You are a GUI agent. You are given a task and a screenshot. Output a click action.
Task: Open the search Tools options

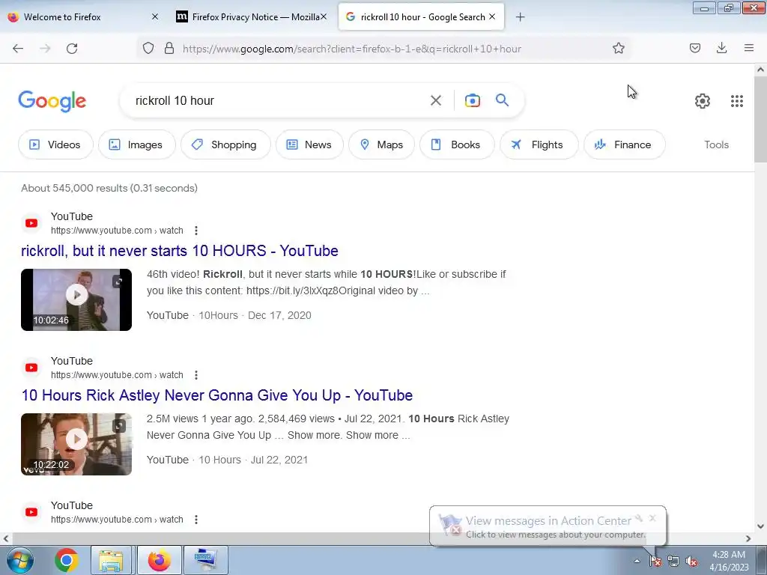click(716, 144)
